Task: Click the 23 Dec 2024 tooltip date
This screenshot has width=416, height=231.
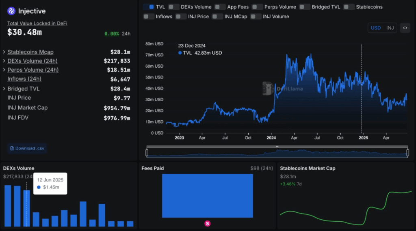Action: (x=192, y=46)
